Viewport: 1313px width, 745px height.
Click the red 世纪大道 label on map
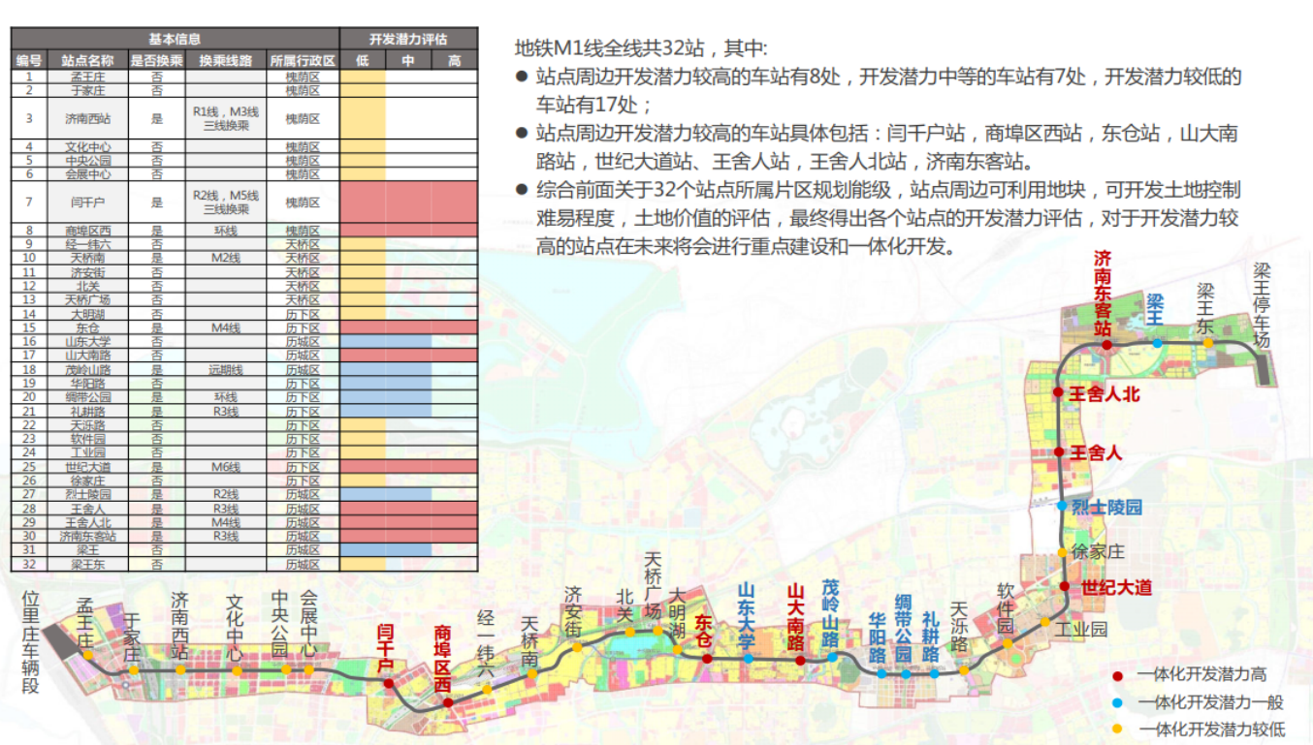tap(1116, 587)
